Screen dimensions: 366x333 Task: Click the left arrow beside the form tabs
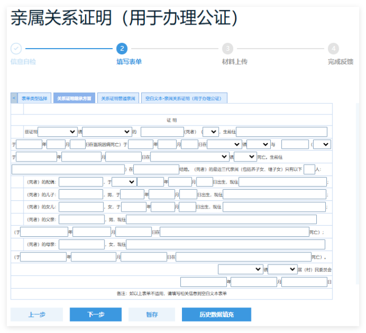point(14,98)
